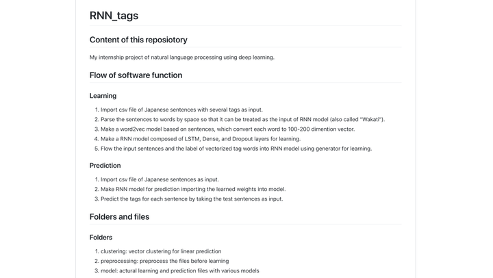The height and width of the screenshot is (278, 493).
Task: Click the 'Predict the tags' step
Action: [x=192, y=199]
